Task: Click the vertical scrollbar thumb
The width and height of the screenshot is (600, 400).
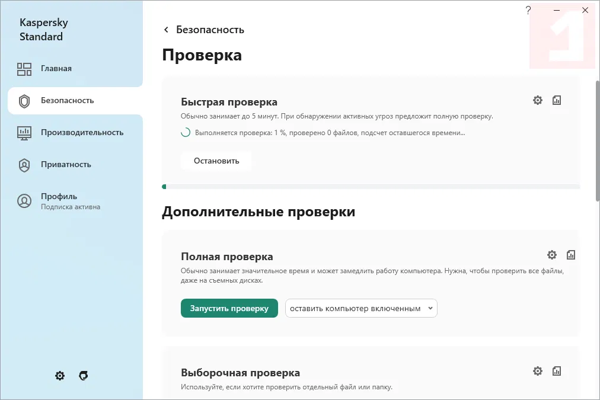Action: [598, 140]
